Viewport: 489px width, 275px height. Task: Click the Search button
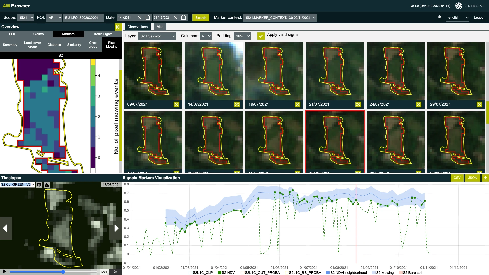click(201, 18)
